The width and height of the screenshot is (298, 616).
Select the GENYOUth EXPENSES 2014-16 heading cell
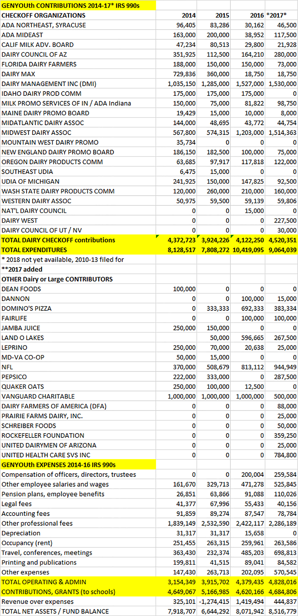pos(59,465)
